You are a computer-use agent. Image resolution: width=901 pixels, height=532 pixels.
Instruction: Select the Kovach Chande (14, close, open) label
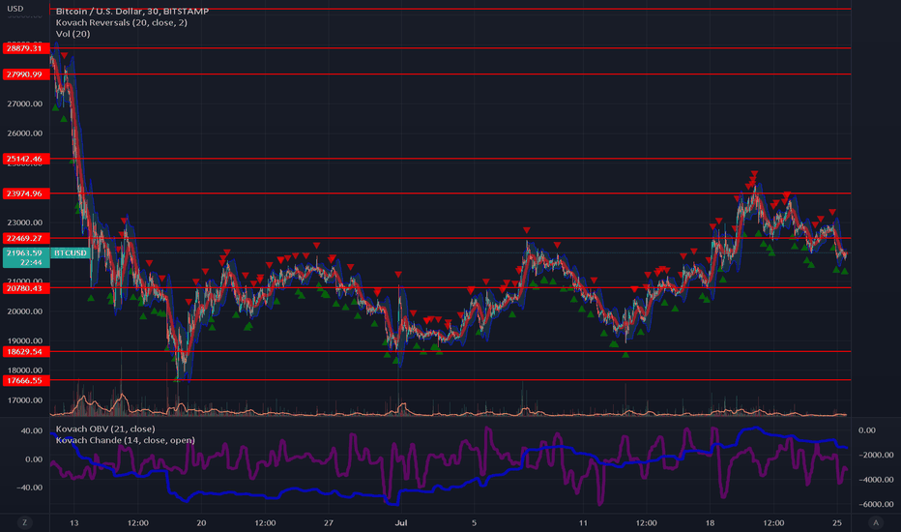click(126, 440)
